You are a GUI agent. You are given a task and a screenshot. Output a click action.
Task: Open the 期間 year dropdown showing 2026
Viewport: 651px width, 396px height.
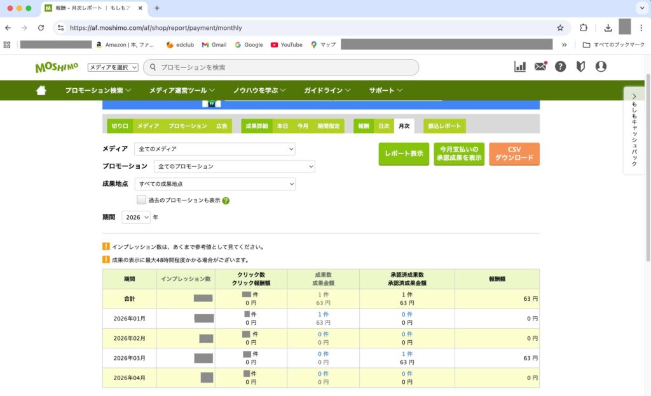pyautogui.click(x=136, y=217)
